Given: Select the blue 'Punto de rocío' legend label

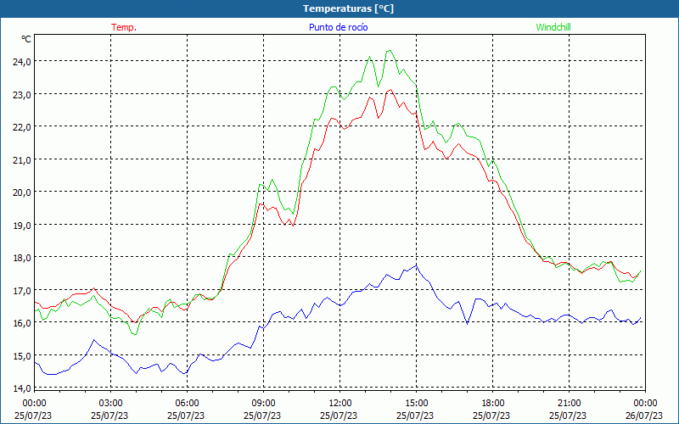Looking at the screenshot, I should [338, 27].
